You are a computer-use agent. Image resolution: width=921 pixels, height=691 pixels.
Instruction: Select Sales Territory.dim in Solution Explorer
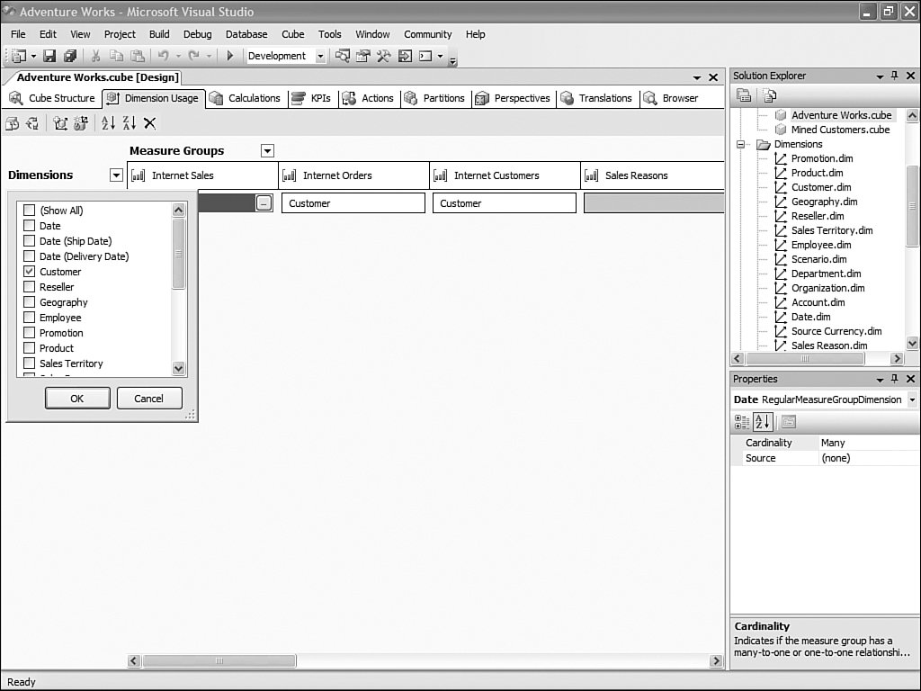click(832, 230)
